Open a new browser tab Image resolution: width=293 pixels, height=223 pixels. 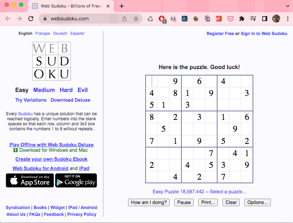coord(122,6)
